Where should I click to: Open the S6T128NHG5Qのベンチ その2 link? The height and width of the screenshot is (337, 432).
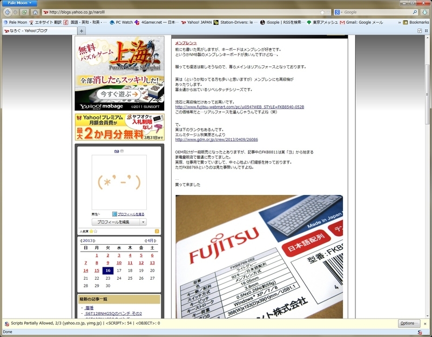[x=113, y=314]
